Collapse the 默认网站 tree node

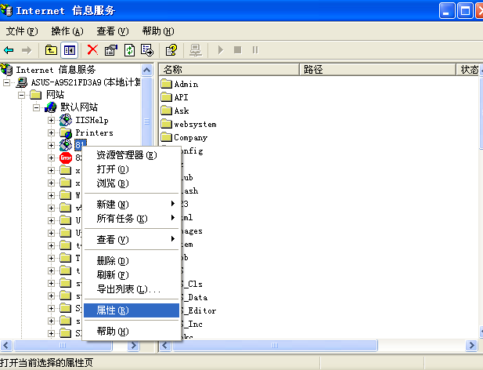pyautogui.click(x=37, y=107)
